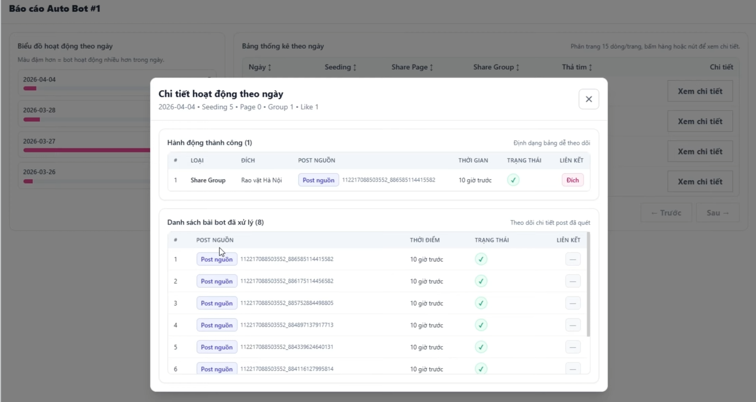Go to next page with Sau button

tap(717, 212)
